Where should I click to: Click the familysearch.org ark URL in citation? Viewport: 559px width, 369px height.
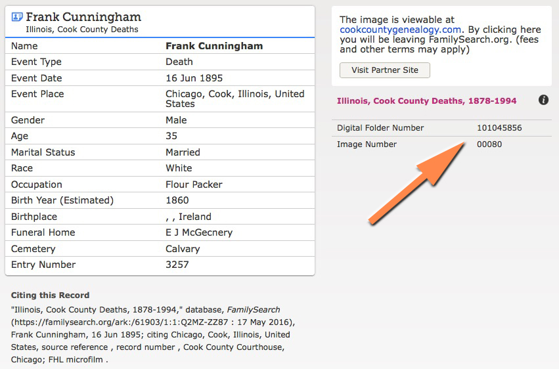tap(120, 322)
